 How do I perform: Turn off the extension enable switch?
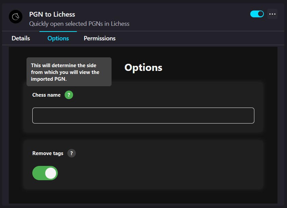coord(257,14)
